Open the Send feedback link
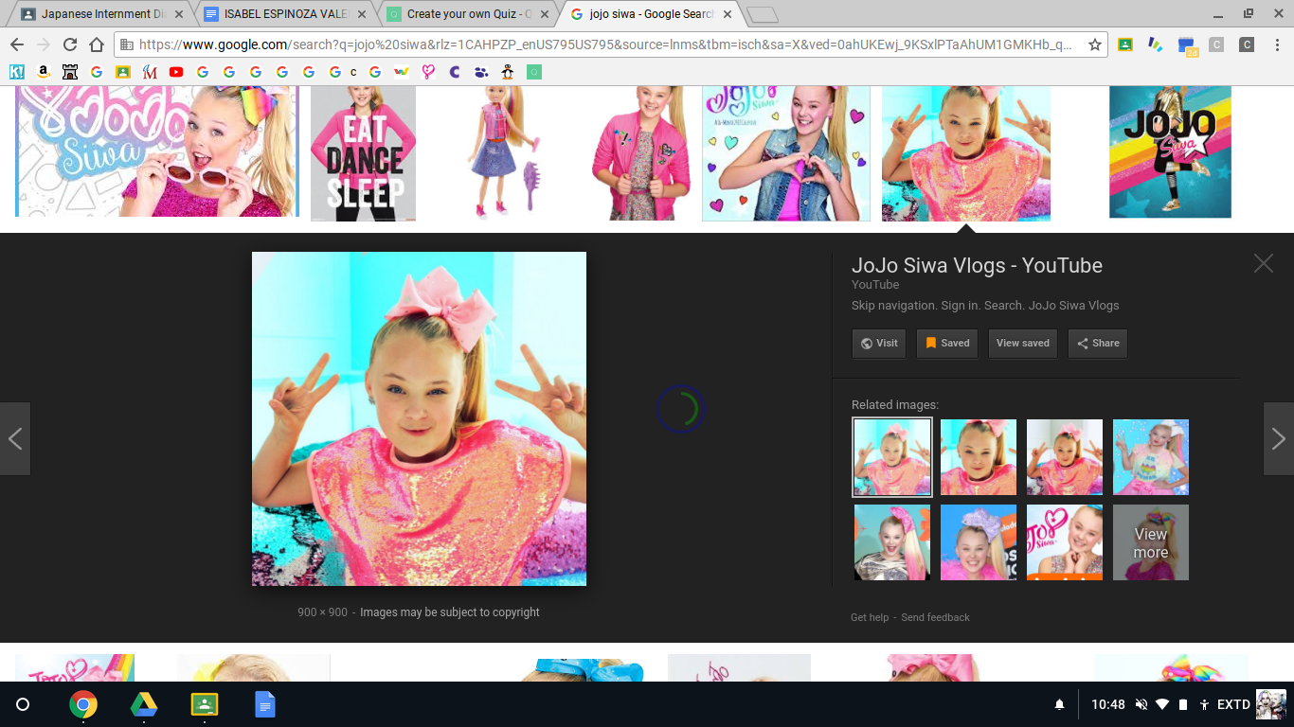The width and height of the screenshot is (1294, 727). click(936, 617)
